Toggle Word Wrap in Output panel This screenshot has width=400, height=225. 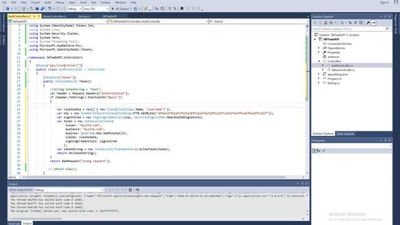(137, 190)
